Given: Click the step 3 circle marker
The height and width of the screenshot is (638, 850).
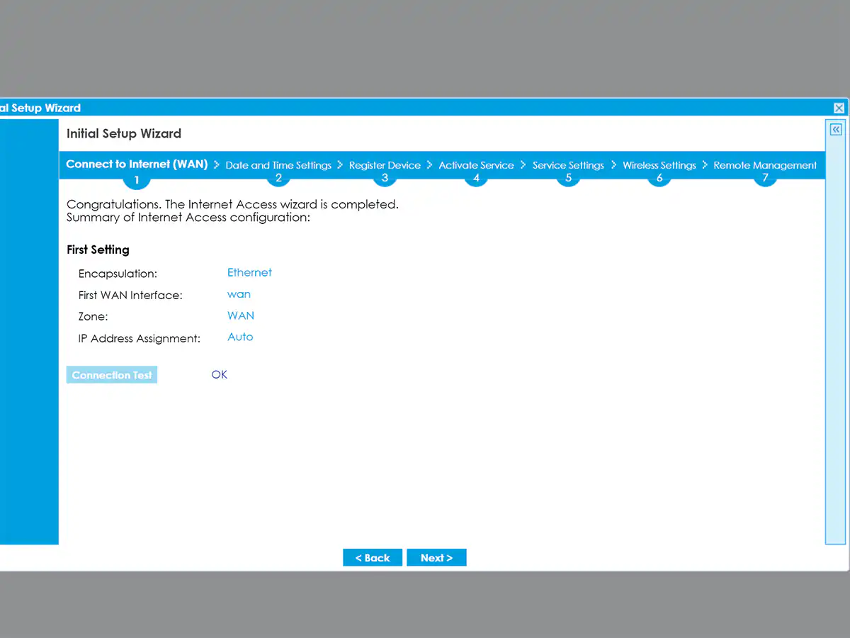Looking at the screenshot, I should [385, 178].
